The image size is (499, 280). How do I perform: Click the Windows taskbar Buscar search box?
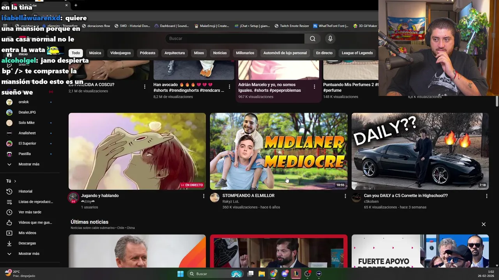pos(214,274)
